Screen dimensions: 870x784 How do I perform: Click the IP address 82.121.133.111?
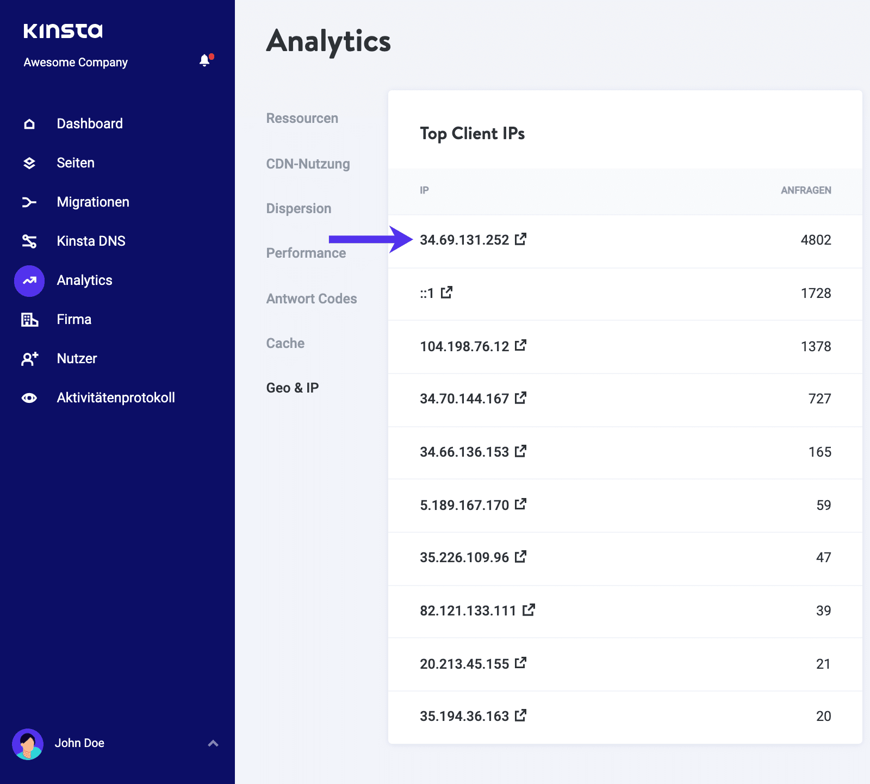[x=468, y=611]
